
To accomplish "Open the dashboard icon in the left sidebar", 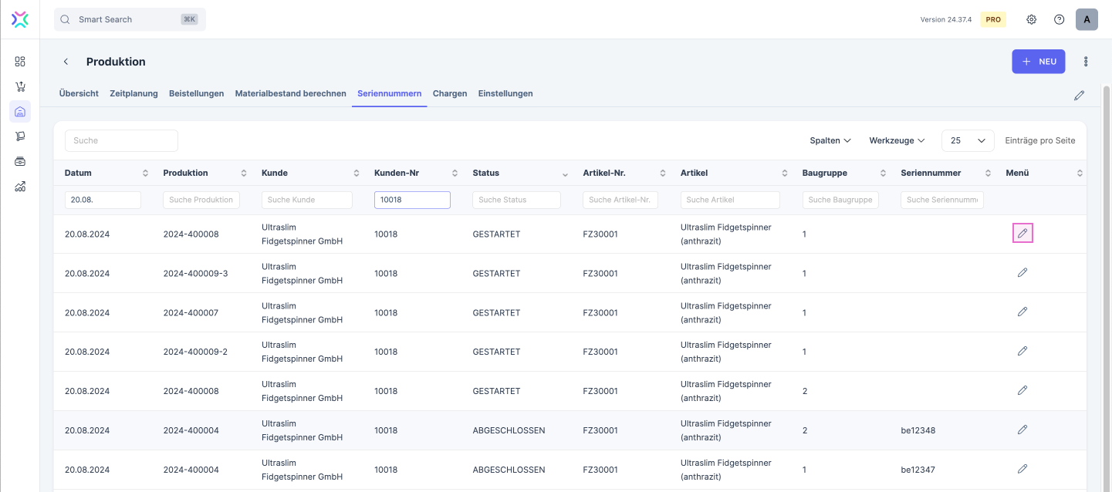I will 20,62.
